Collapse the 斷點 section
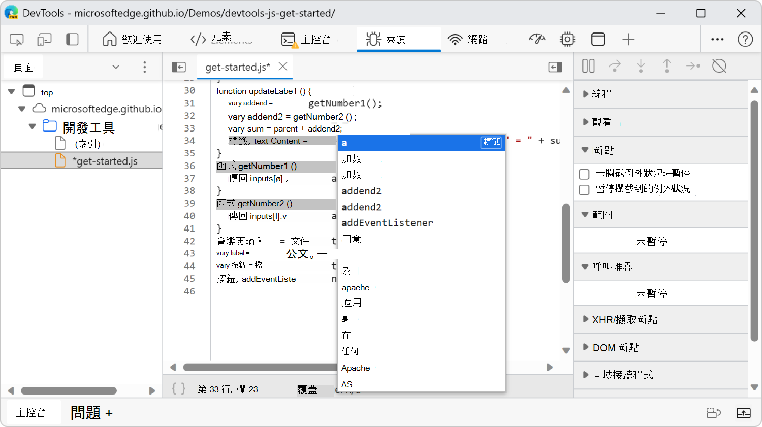The height and width of the screenshot is (427, 762). coord(585,150)
